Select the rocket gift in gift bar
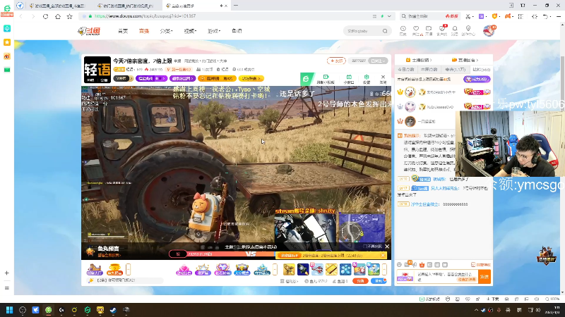The image size is (565, 317). coord(303,269)
